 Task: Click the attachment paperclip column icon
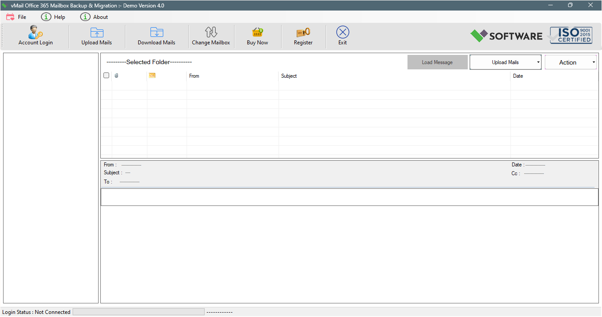point(117,76)
